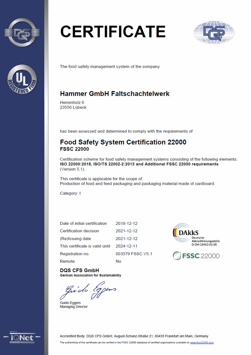Image resolution: width=251 pixels, height=355 pixels.
Task: Click the date next to (Re)Issuing date
Action: click(127, 239)
